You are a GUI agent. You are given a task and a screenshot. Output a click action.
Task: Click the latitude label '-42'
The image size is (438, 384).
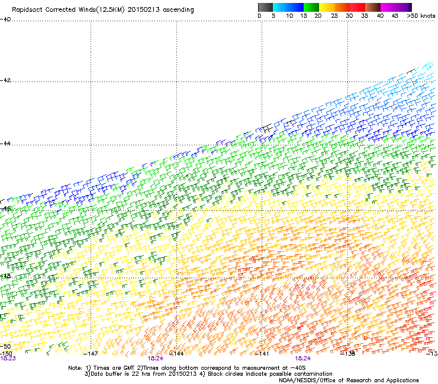click(5, 80)
